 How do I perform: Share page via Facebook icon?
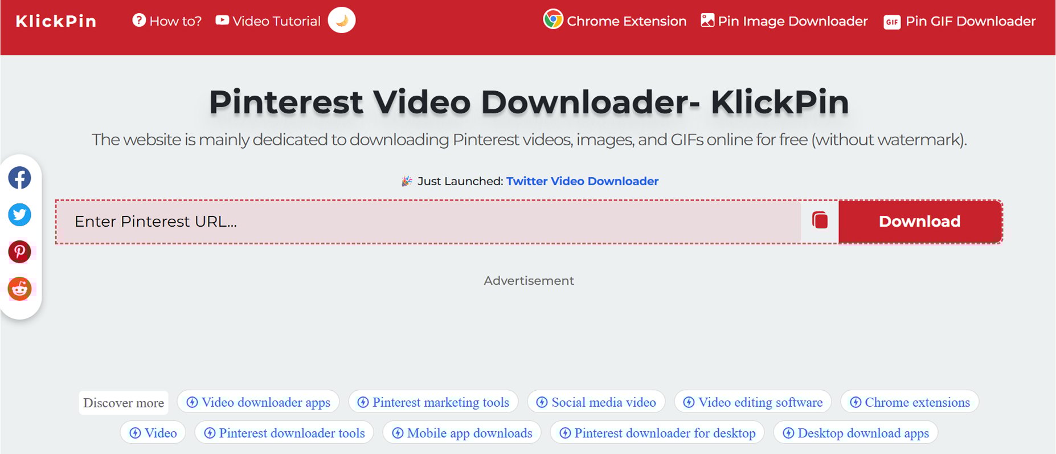pyautogui.click(x=20, y=178)
